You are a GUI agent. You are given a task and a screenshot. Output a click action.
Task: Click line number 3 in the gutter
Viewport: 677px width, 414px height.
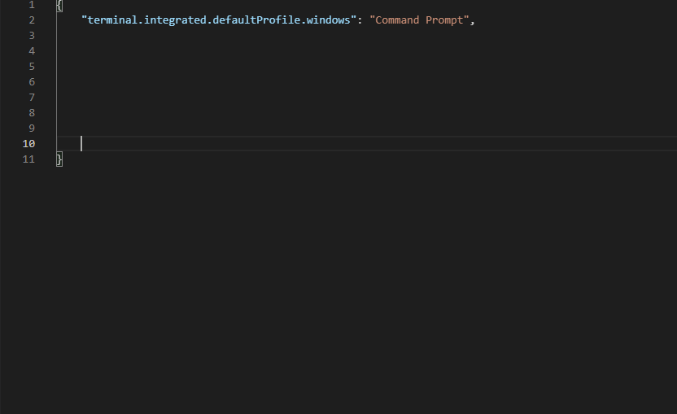coord(32,36)
